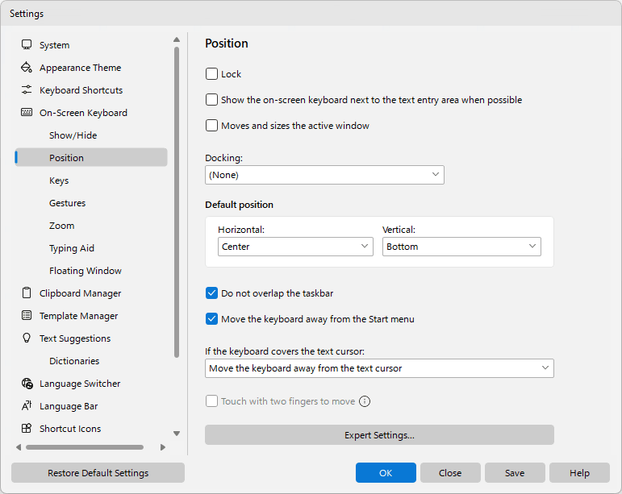Go to the Keys settings page

59,181
